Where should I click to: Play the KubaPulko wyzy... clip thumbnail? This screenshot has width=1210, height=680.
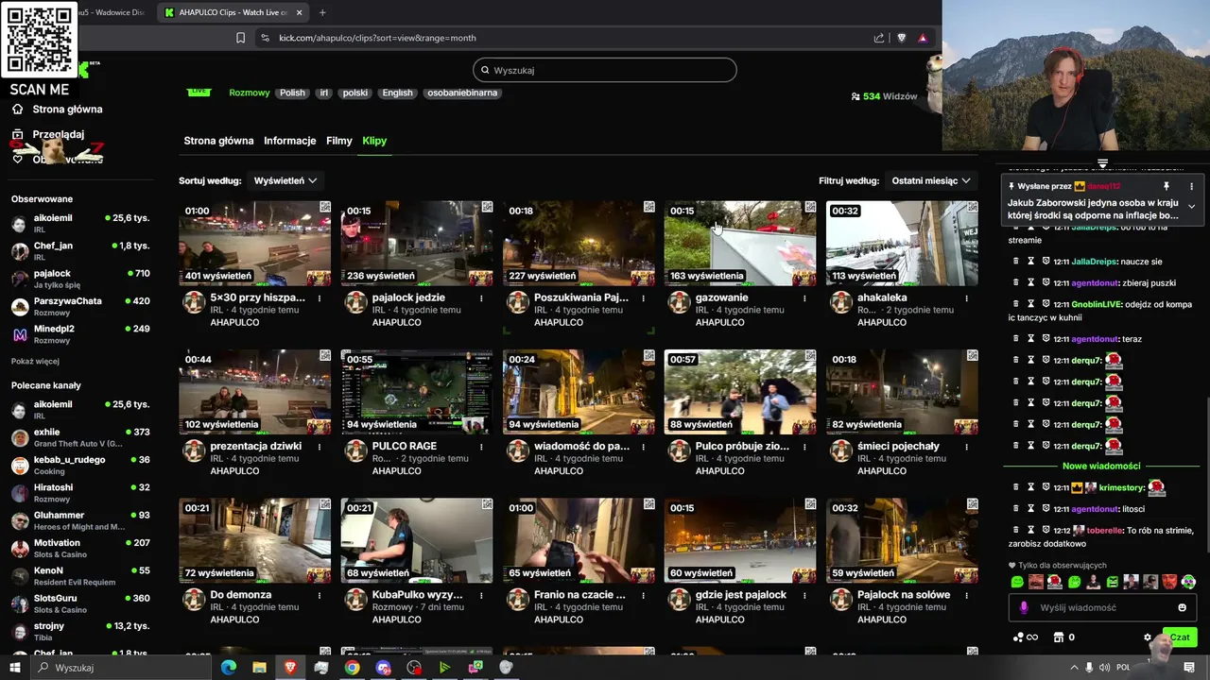pos(417,541)
